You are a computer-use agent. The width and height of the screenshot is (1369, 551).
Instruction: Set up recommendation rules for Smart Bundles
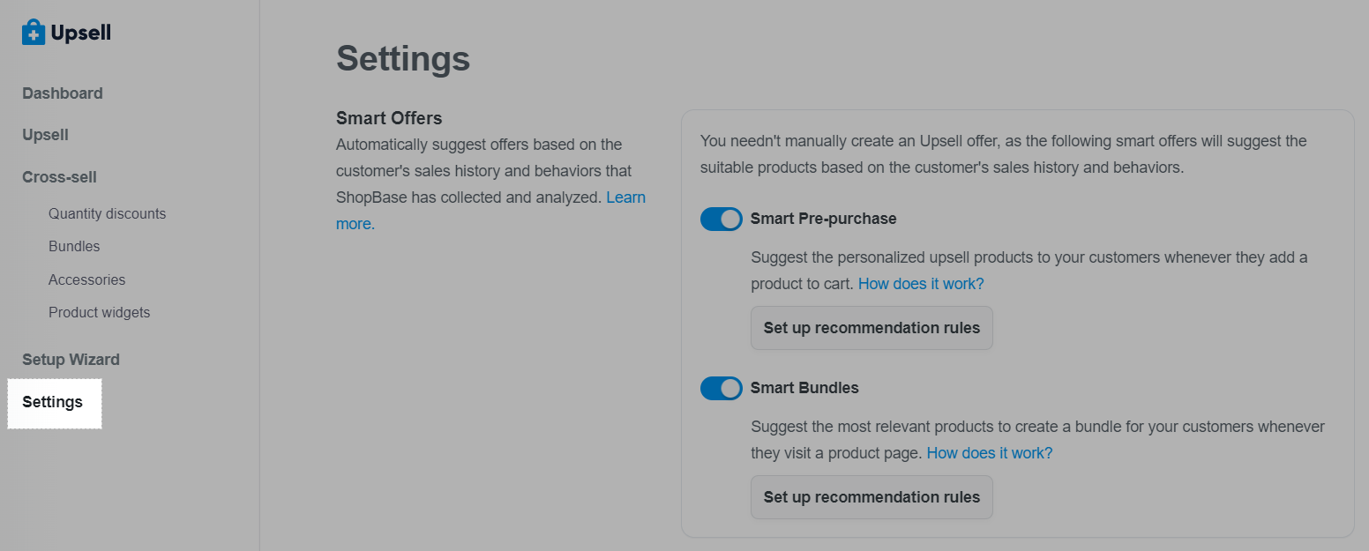pos(872,497)
